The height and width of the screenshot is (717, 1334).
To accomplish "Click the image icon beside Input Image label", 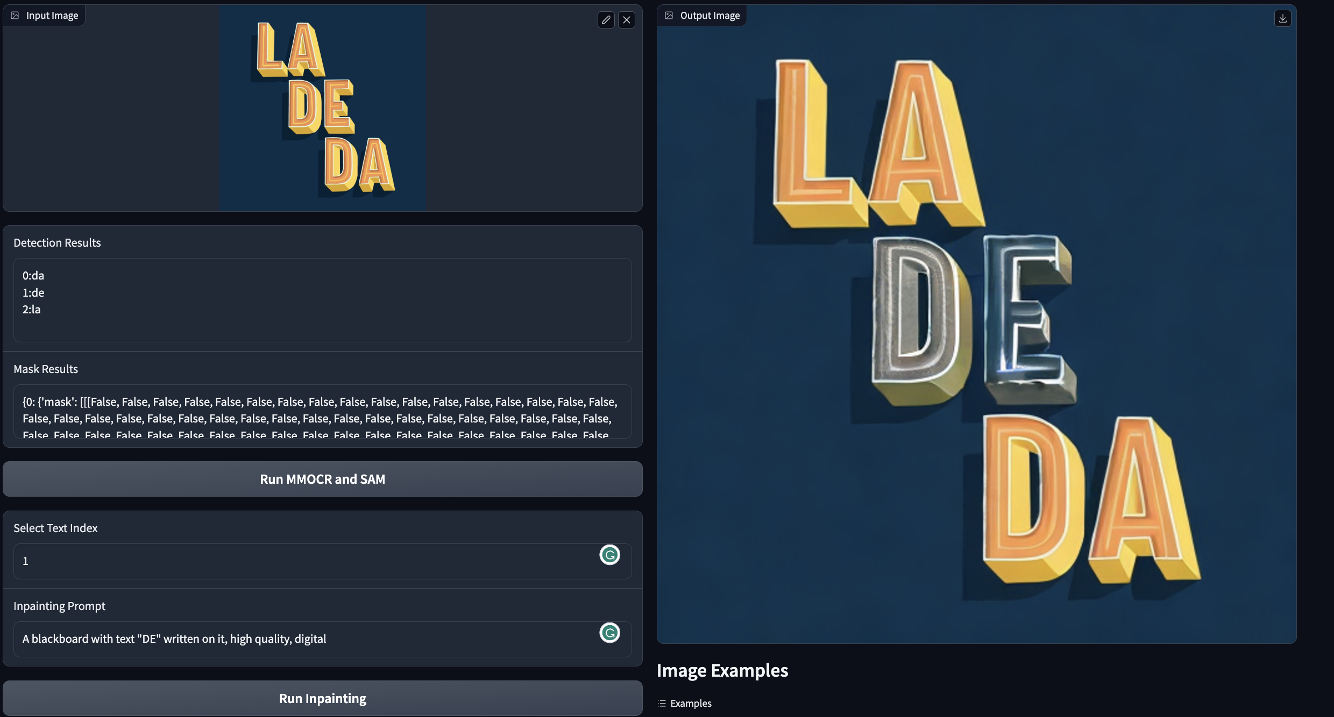I will click(x=15, y=16).
